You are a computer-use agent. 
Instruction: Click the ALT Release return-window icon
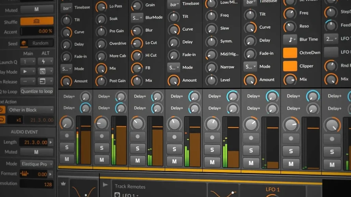point(42,82)
